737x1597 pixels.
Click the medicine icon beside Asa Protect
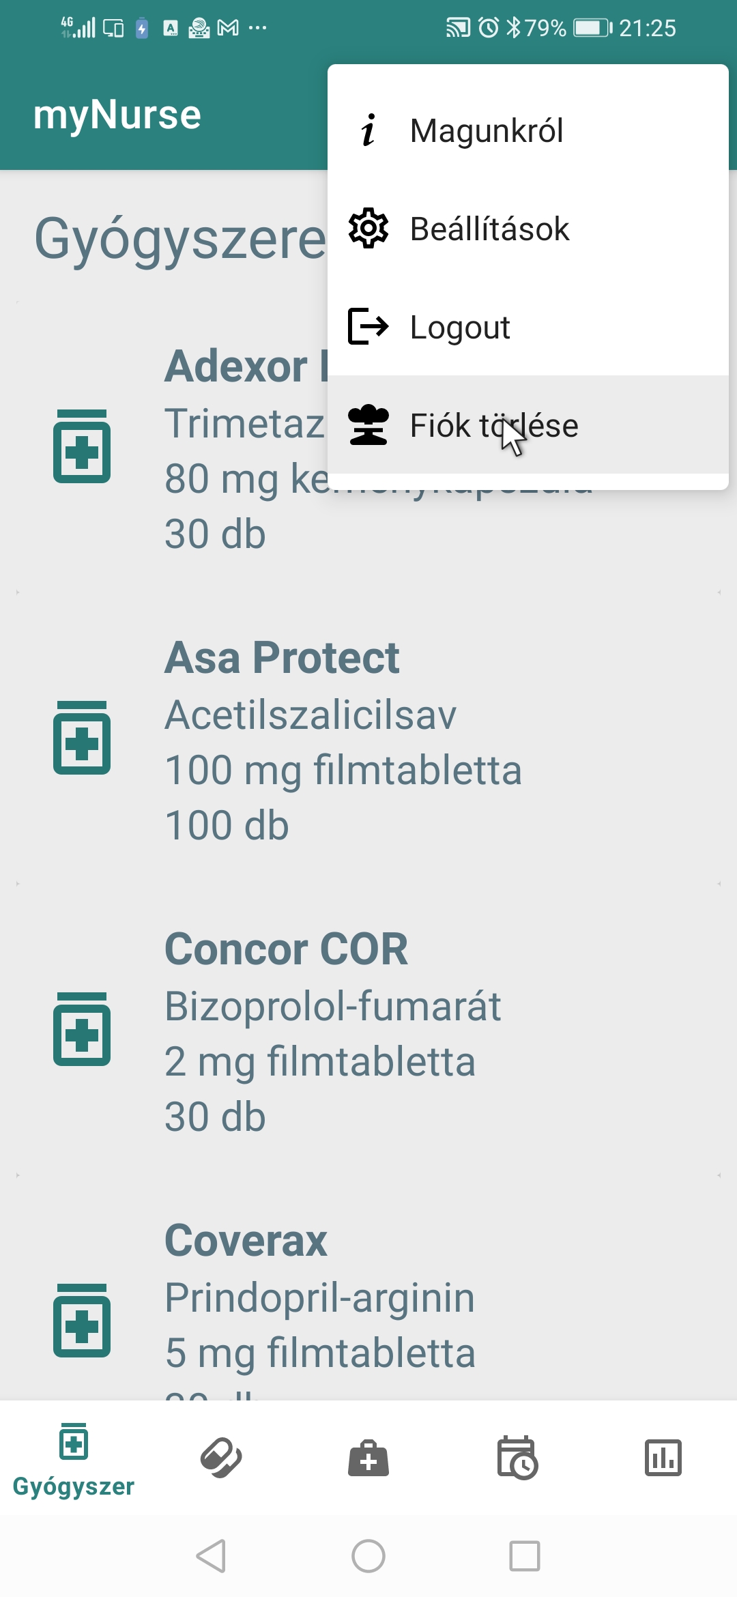click(x=82, y=738)
